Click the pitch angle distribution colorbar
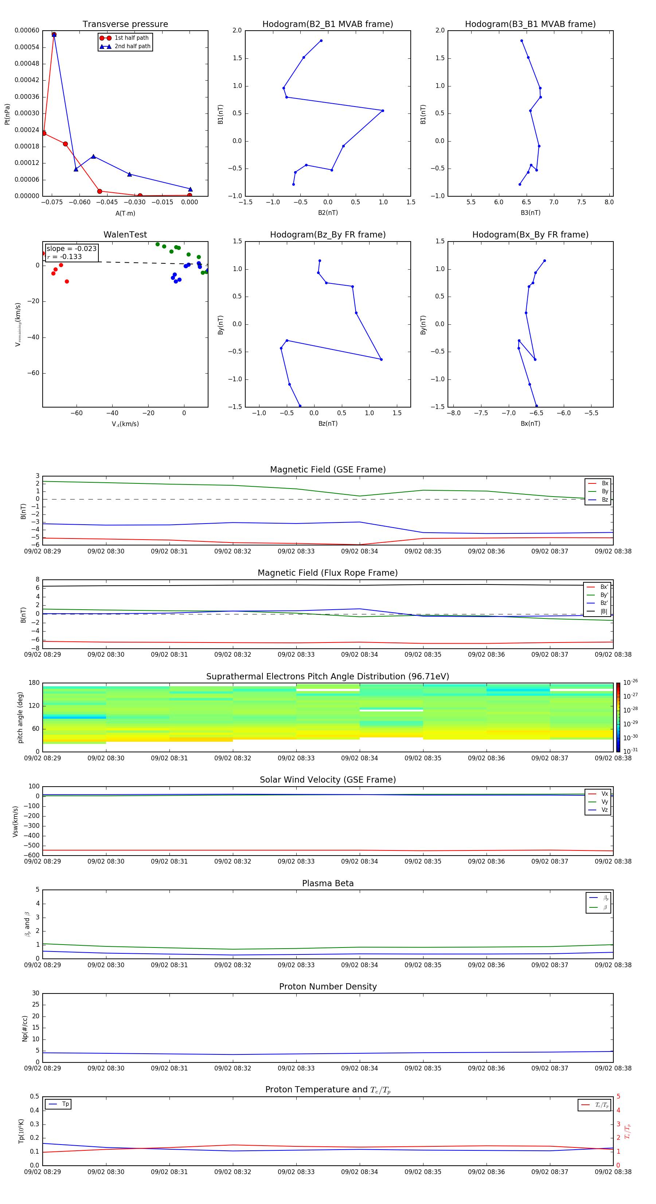The image size is (656, 1204). coord(618,717)
